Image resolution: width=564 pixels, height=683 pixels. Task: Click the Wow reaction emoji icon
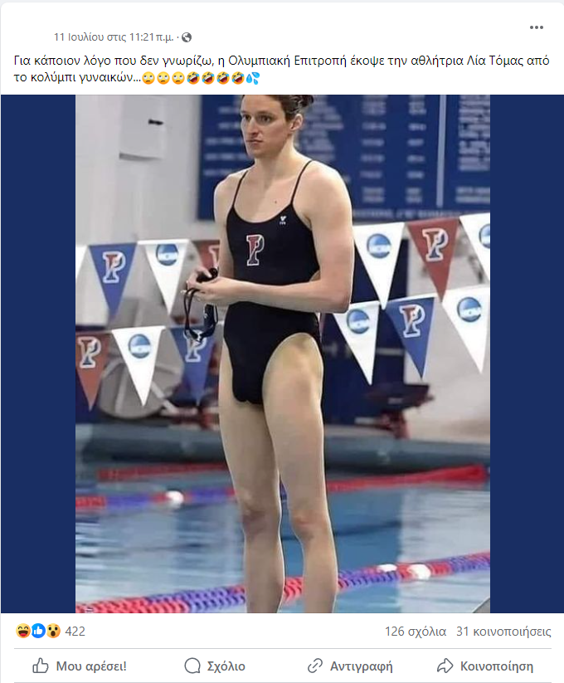[x=53, y=631]
